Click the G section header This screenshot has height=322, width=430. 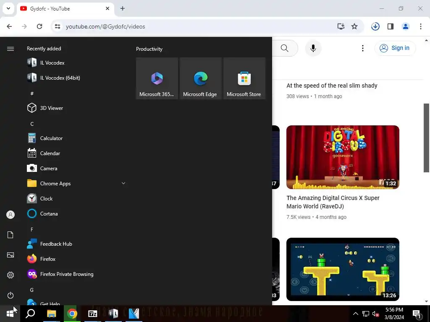[32, 290]
